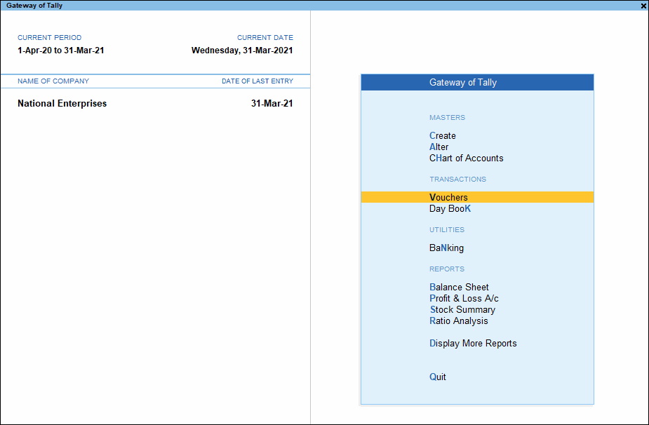
Task: Click the Date of Last Entry 31-Mar-21
Action: pyautogui.click(x=274, y=103)
